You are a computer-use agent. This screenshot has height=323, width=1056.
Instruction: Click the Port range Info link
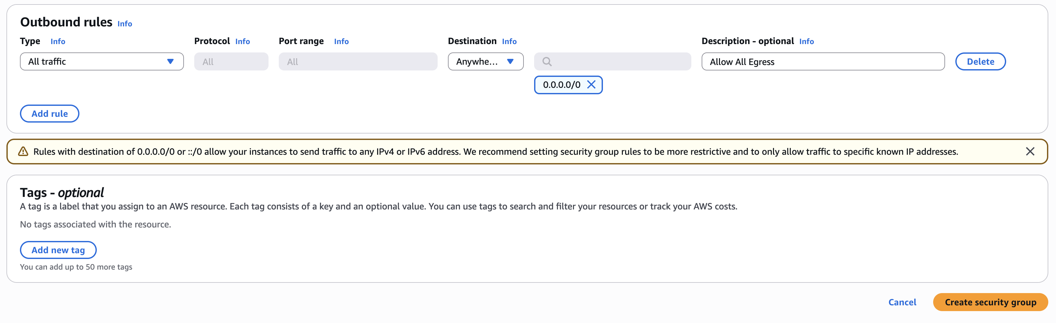click(x=341, y=41)
